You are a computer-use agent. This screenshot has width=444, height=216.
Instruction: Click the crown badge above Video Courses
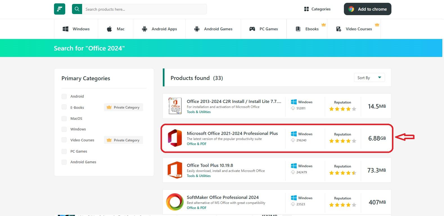coord(377,25)
